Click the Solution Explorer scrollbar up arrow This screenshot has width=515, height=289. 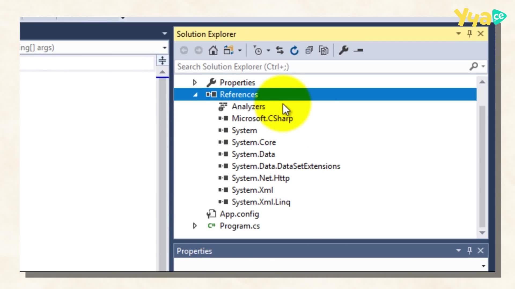click(482, 82)
